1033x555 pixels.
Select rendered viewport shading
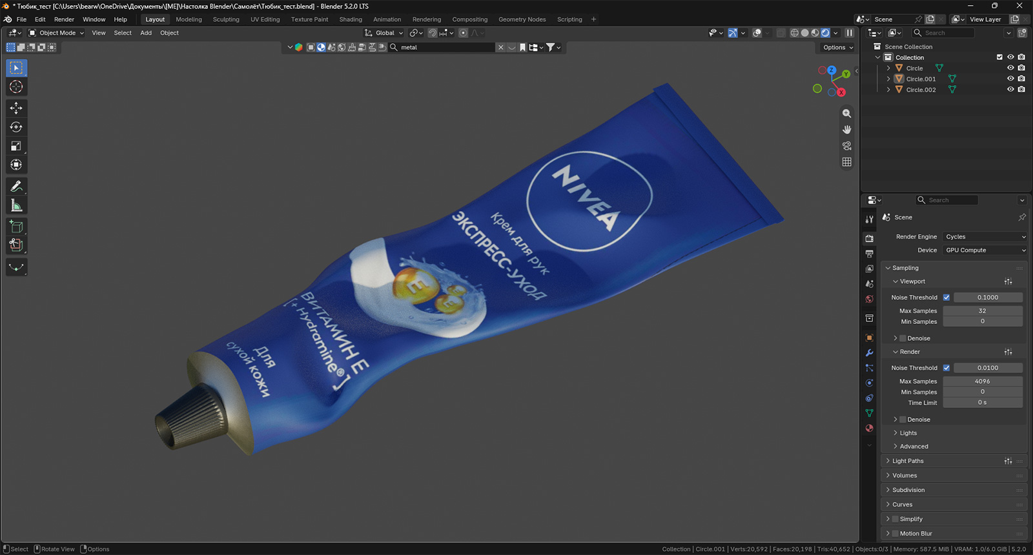click(825, 33)
